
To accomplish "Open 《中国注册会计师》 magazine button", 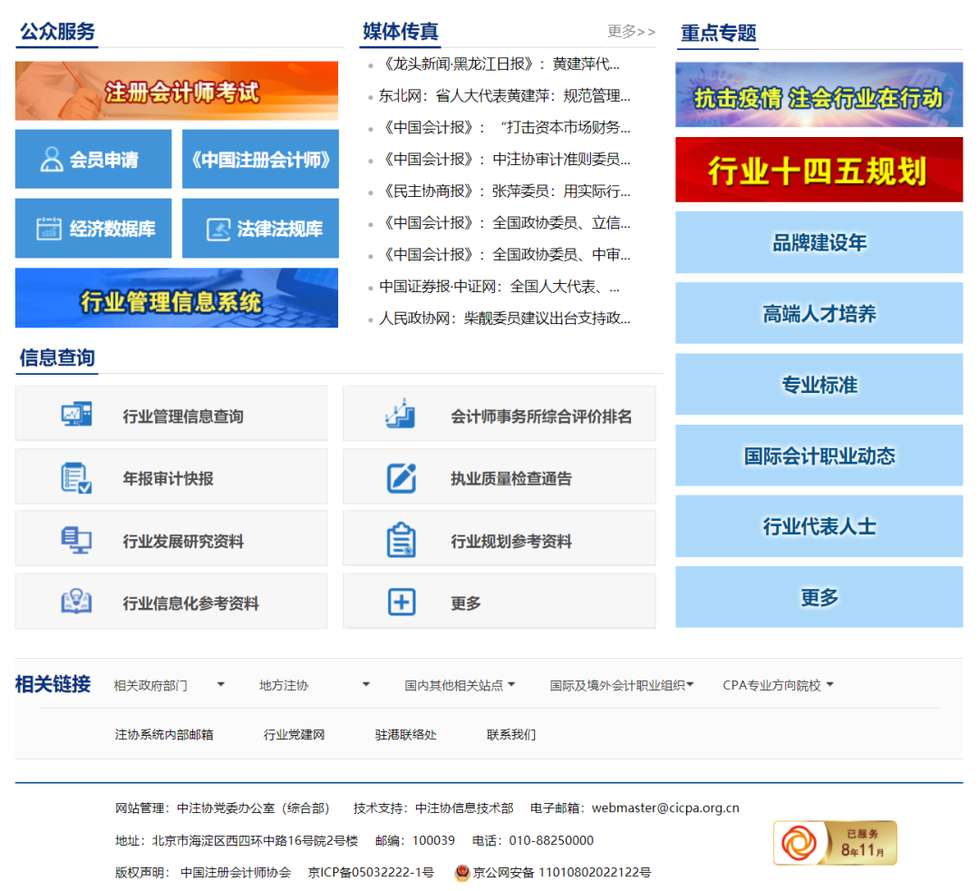I will pos(260,160).
